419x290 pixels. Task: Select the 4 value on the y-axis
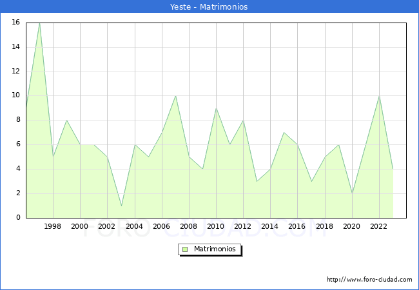click(x=17, y=169)
